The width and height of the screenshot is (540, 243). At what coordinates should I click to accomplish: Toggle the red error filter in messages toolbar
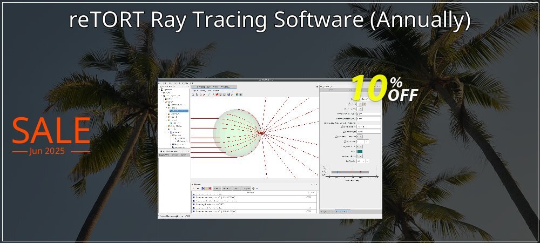[210, 188]
